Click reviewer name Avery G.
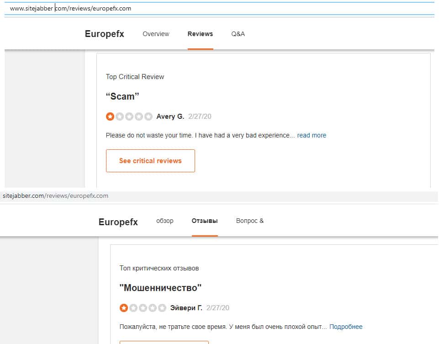 pos(170,116)
